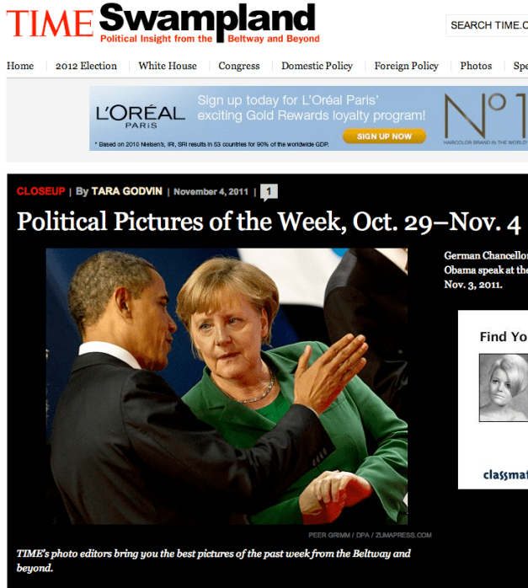Open the CLOSEUP category link

41,191
